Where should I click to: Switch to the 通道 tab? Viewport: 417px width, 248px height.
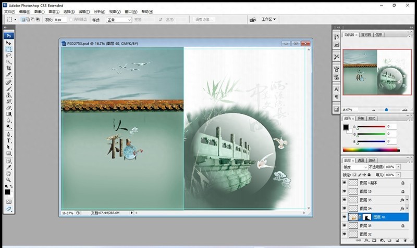pos(360,160)
